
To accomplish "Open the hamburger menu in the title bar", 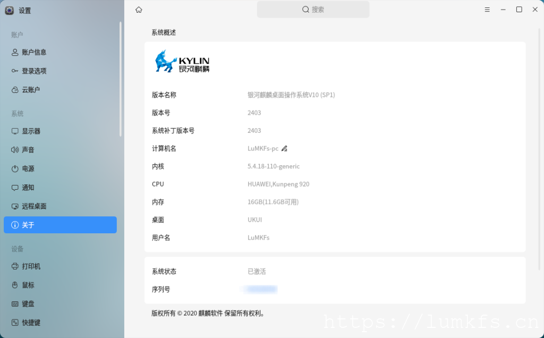I will 487,10.
